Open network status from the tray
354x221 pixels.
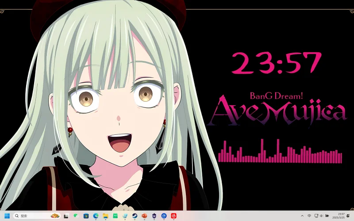pyautogui.click(x=316, y=216)
